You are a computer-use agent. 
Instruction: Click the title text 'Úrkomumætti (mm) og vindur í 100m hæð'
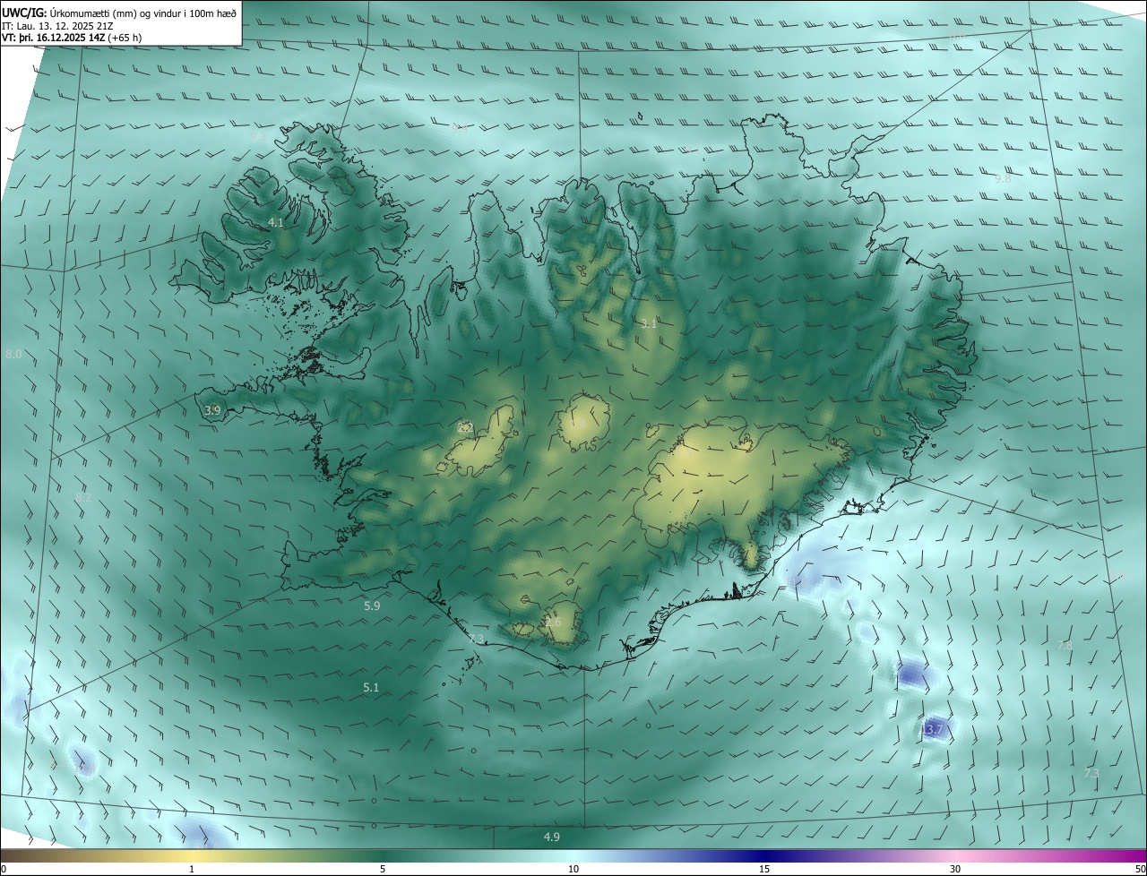[142, 13]
